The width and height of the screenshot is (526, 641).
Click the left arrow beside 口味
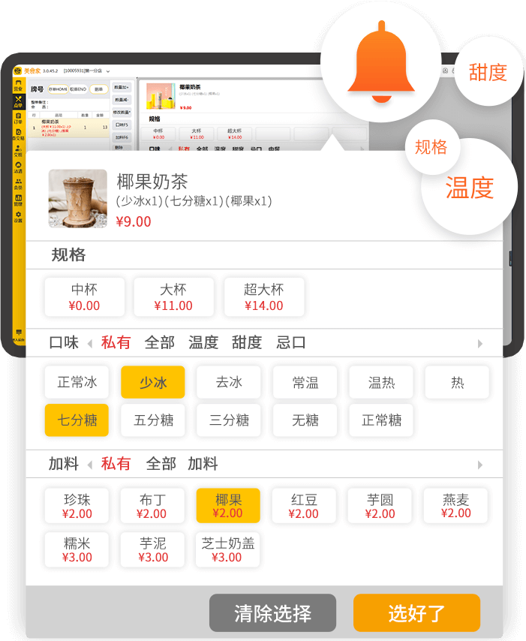pyautogui.click(x=90, y=344)
